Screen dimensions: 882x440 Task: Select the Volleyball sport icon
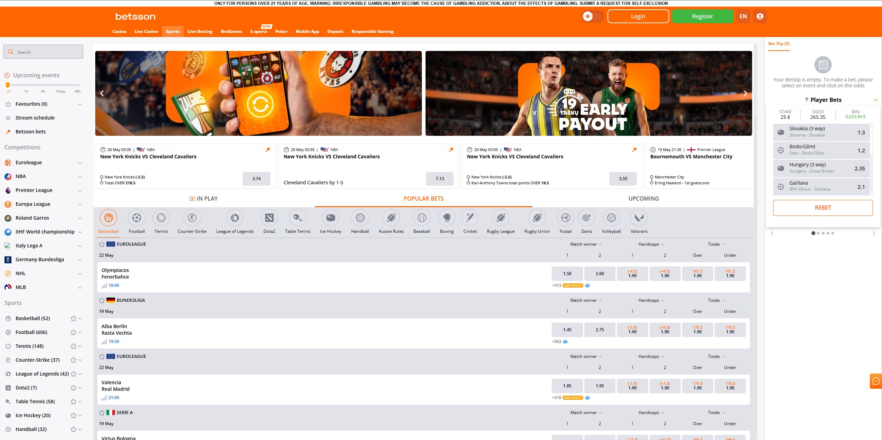(611, 218)
